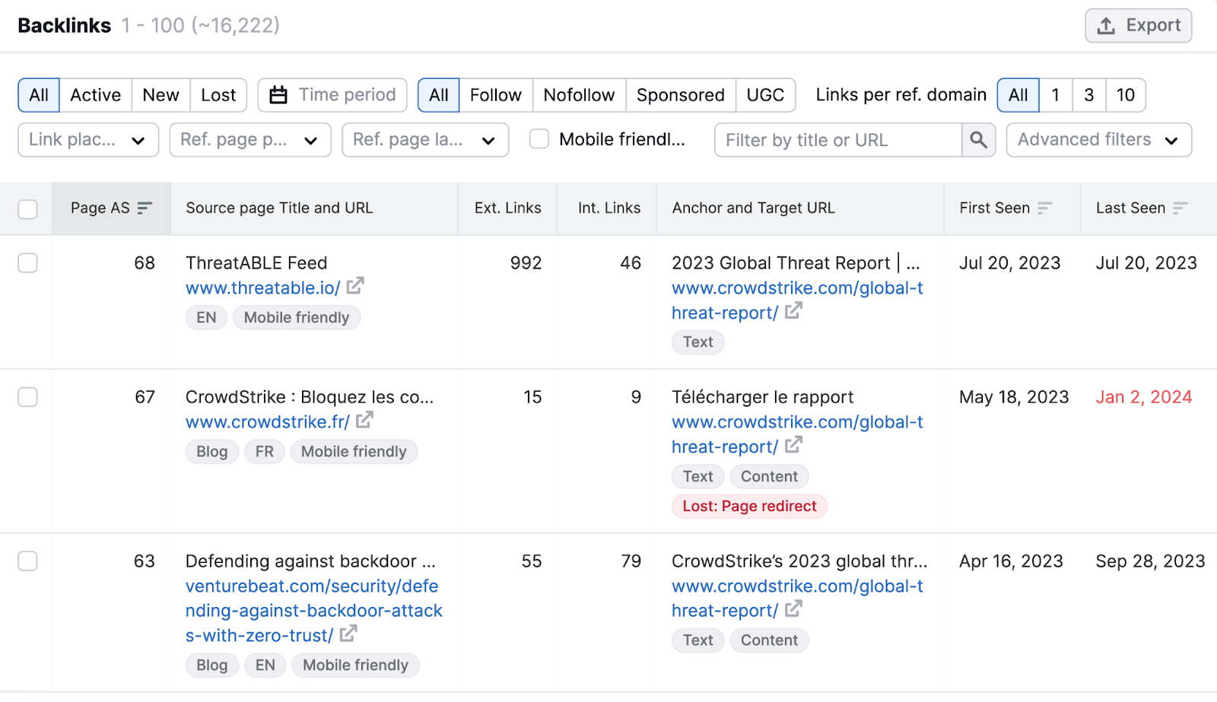Sort by the First Seen column icon
Viewport: 1217px width, 702px height.
(x=1046, y=208)
